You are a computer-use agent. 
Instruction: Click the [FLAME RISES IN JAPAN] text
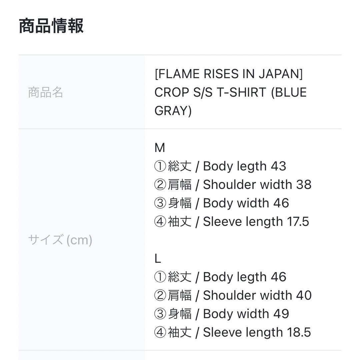tap(229, 74)
